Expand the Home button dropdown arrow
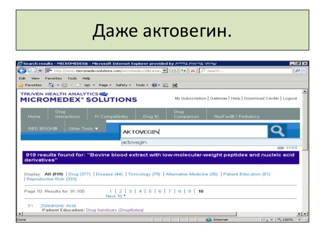 58,85
